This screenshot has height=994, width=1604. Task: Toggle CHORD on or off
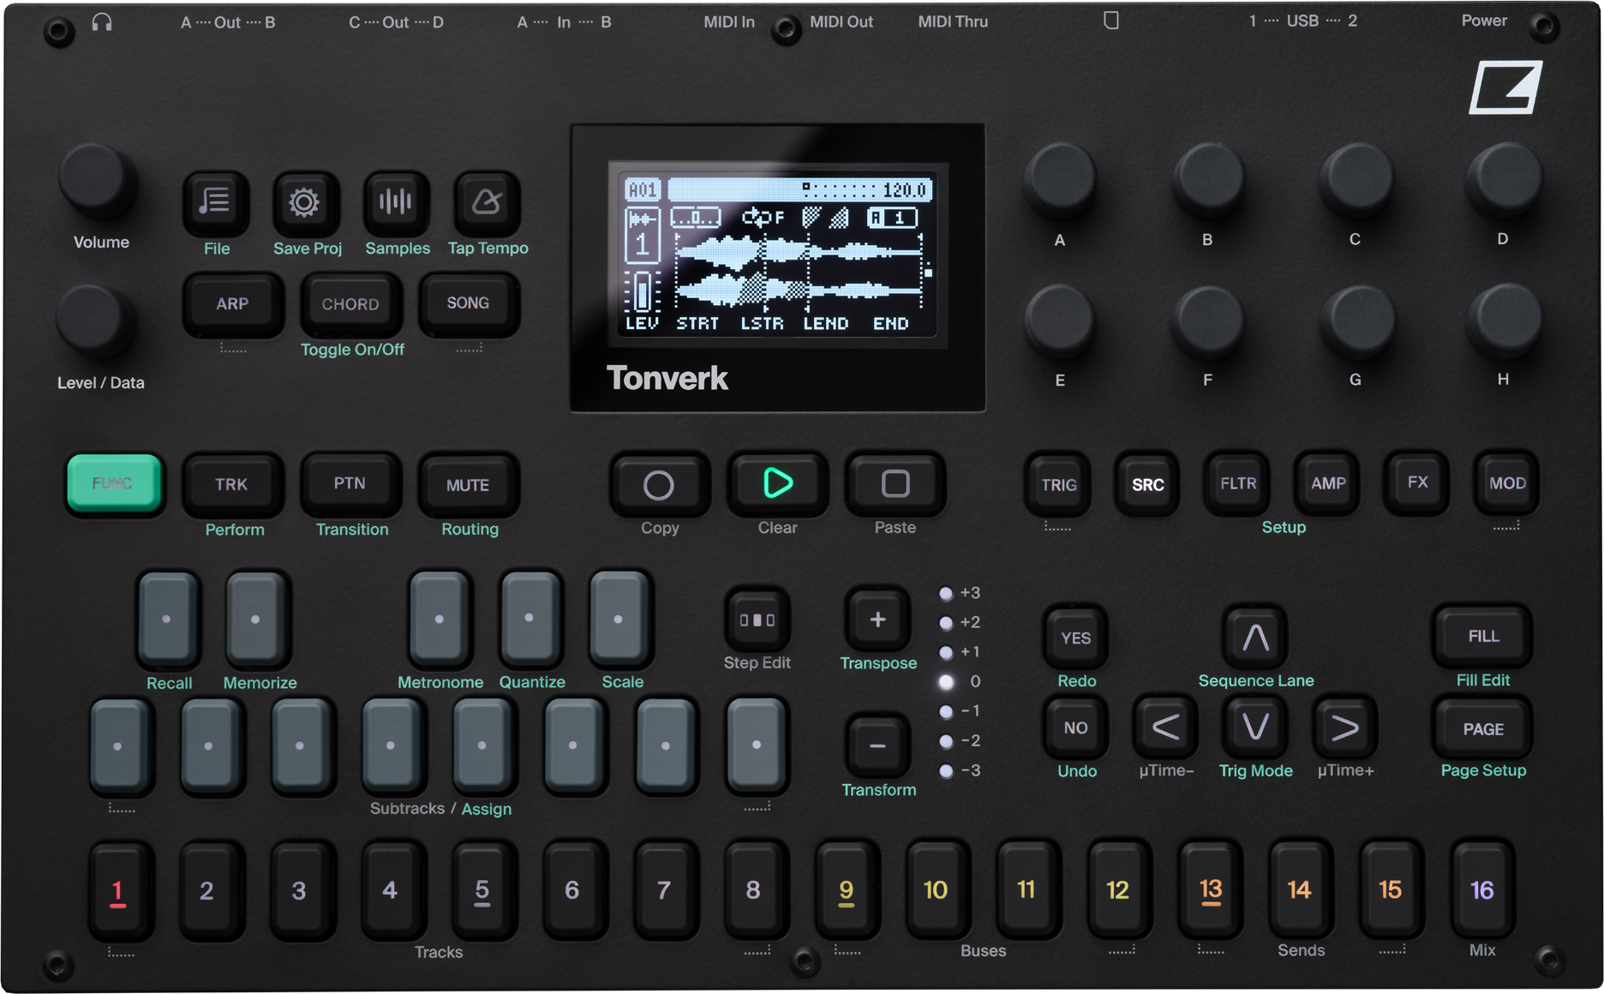(350, 304)
